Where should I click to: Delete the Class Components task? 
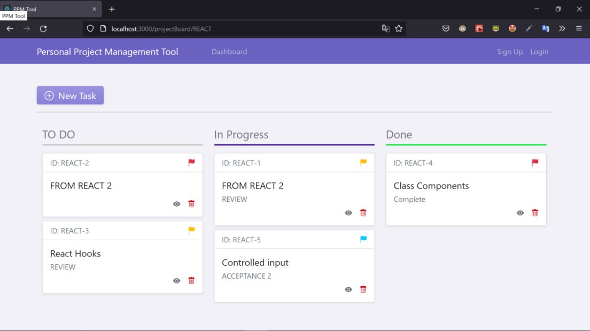coord(535,212)
